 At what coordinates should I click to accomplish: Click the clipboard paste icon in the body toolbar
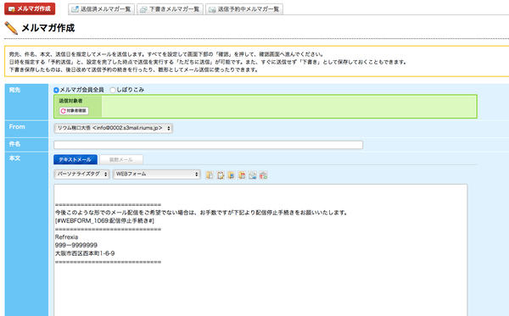(221, 175)
